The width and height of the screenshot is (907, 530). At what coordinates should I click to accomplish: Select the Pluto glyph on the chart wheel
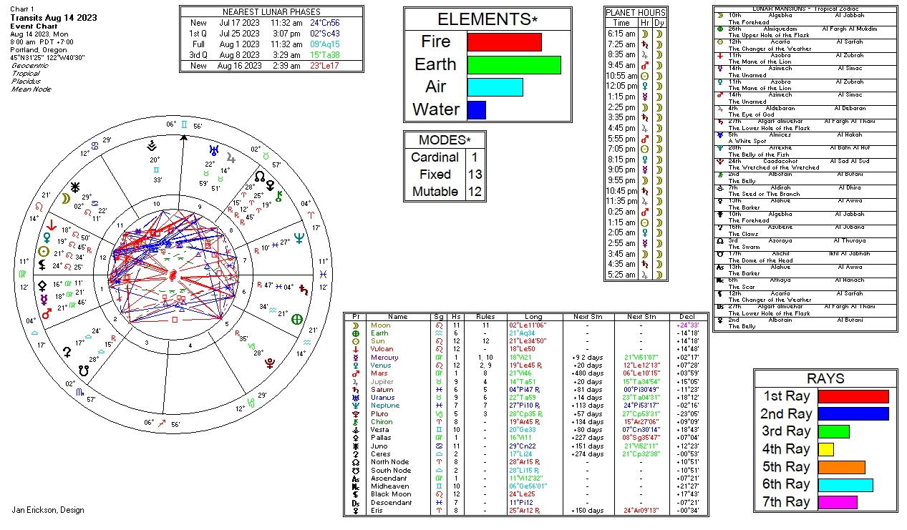pyautogui.click(x=268, y=363)
